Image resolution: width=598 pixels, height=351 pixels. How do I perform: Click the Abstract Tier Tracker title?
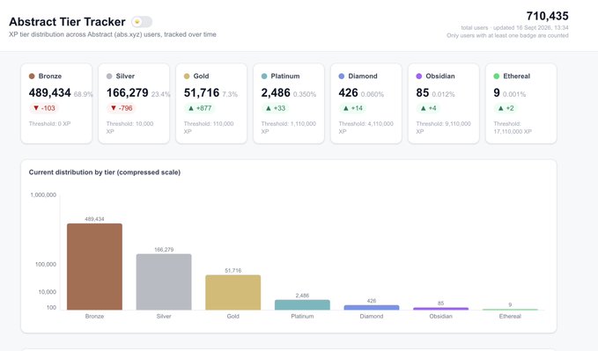click(x=67, y=22)
